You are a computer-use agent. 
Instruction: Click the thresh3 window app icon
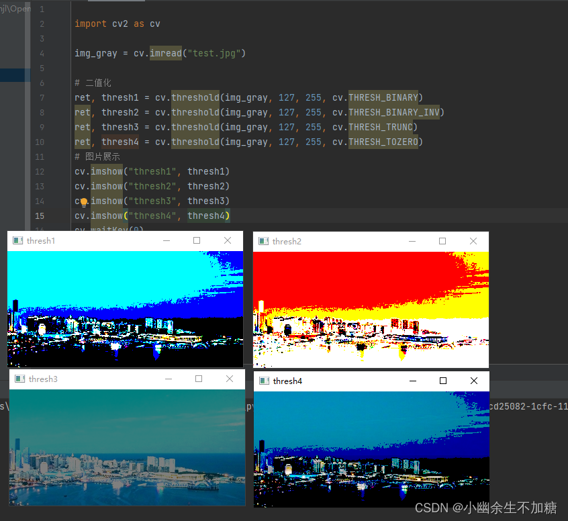pyautogui.click(x=19, y=379)
